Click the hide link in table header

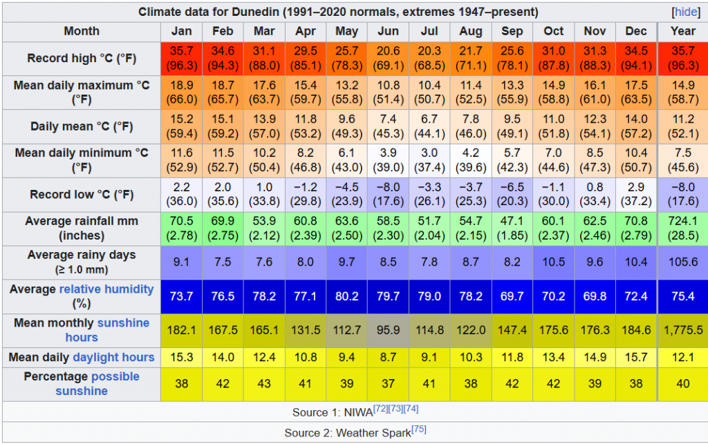[x=686, y=12]
